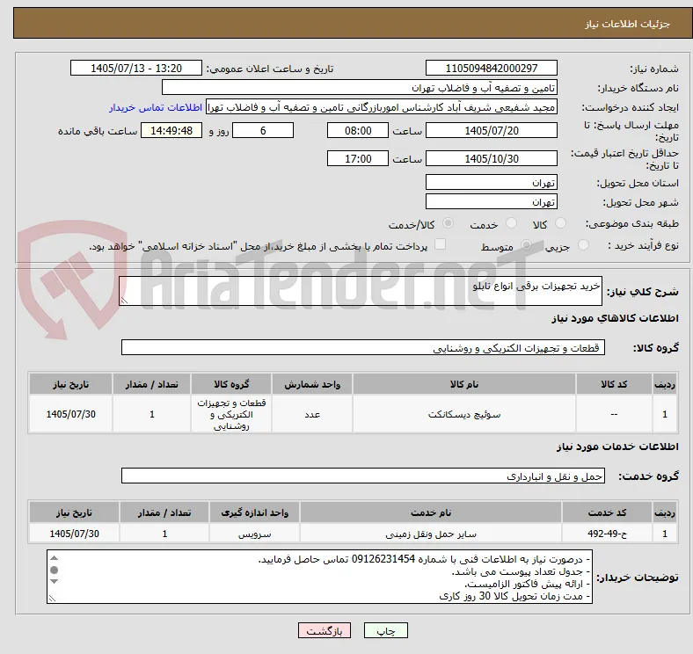
Task: Click the delivery city field تهران
Action: 491,201
